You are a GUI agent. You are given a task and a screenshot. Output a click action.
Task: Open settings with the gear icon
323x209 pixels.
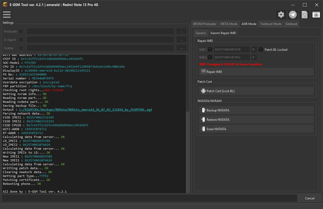pos(281,15)
